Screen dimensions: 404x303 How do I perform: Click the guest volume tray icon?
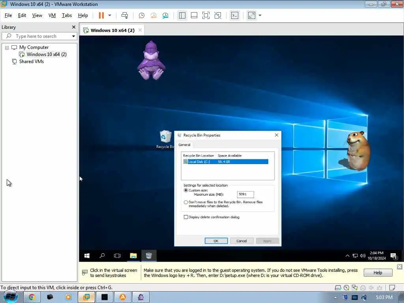coord(363,256)
